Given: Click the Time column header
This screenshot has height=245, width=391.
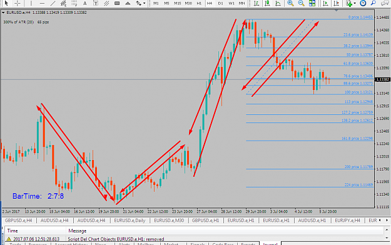Looking at the screenshot, I should [x=35, y=231].
